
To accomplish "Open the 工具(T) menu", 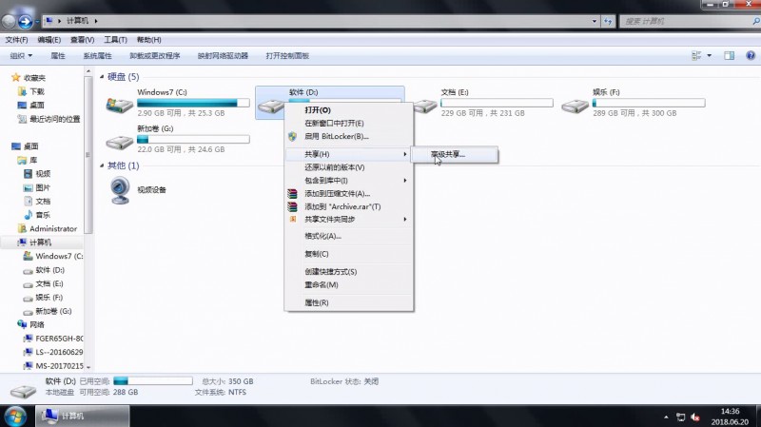I will [115, 40].
